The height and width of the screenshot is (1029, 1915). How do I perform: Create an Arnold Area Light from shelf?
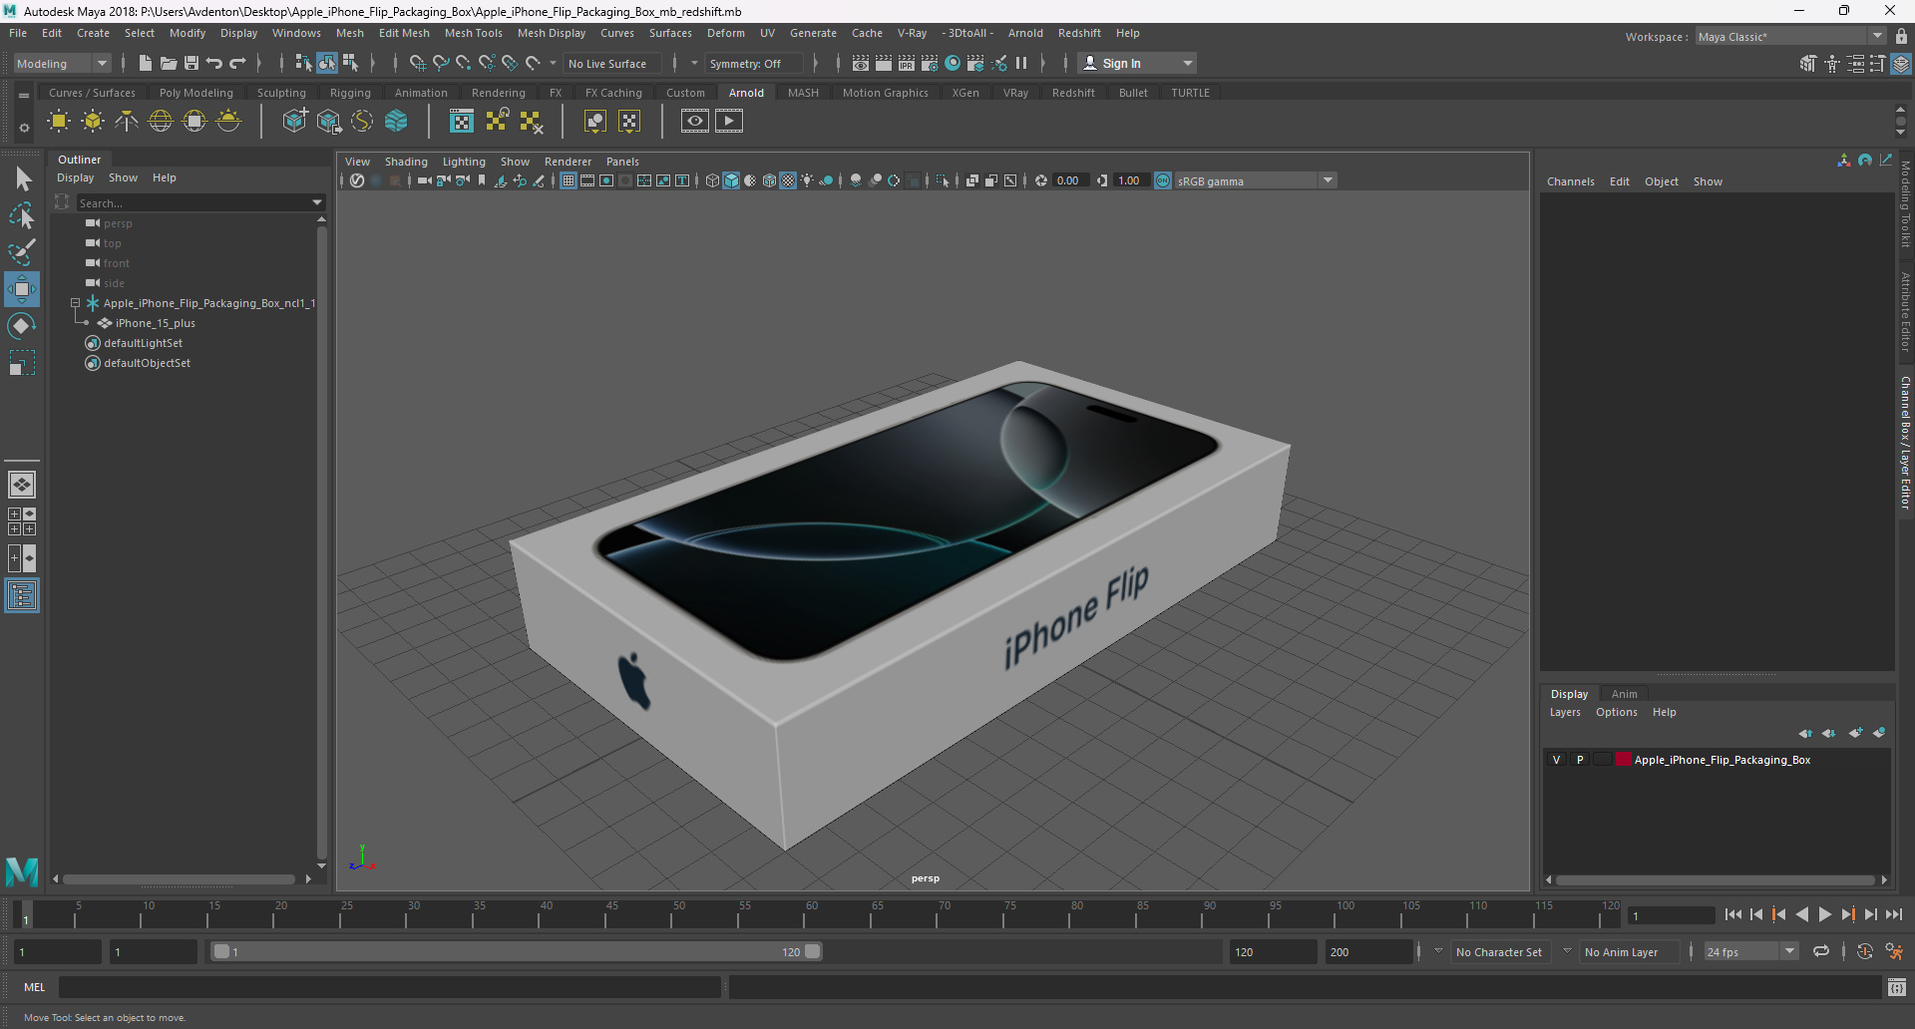tap(59, 122)
